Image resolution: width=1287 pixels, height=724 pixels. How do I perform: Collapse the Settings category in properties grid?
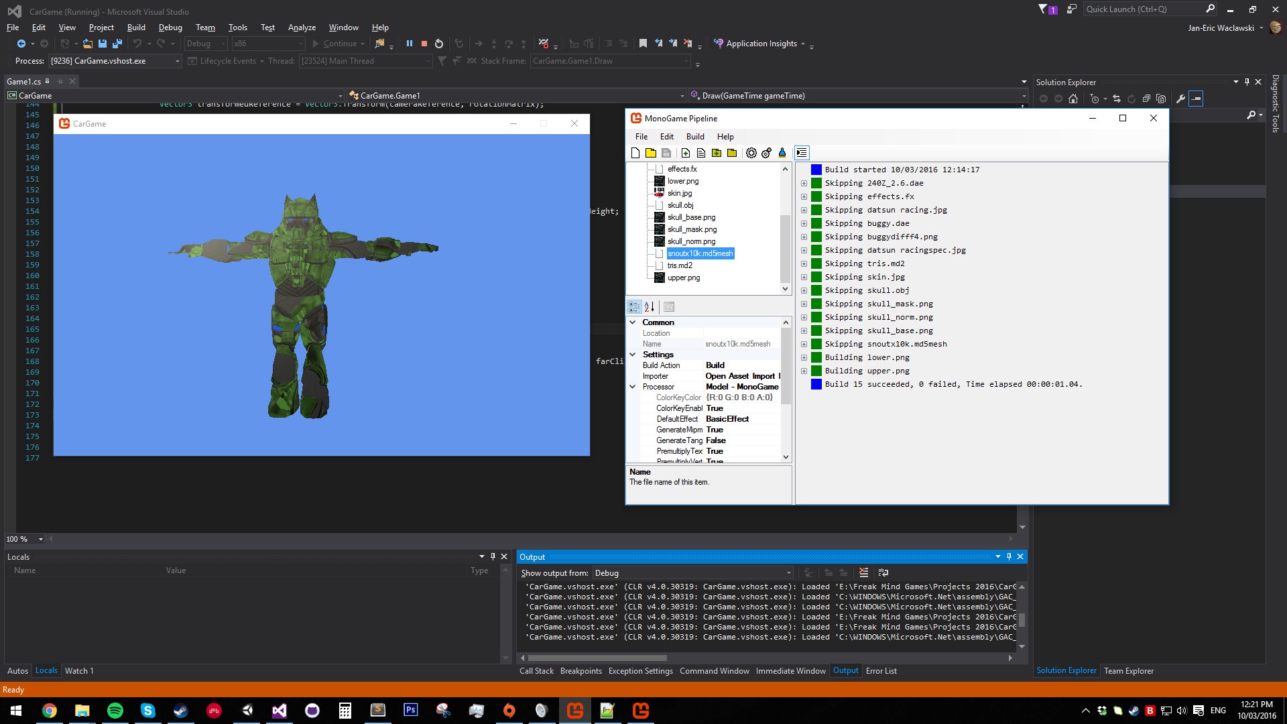tap(632, 355)
